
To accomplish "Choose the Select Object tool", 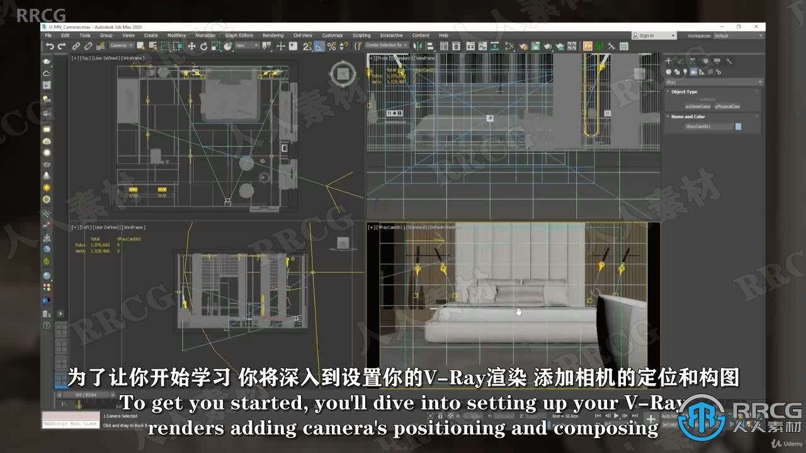I will [x=141, y=46].
